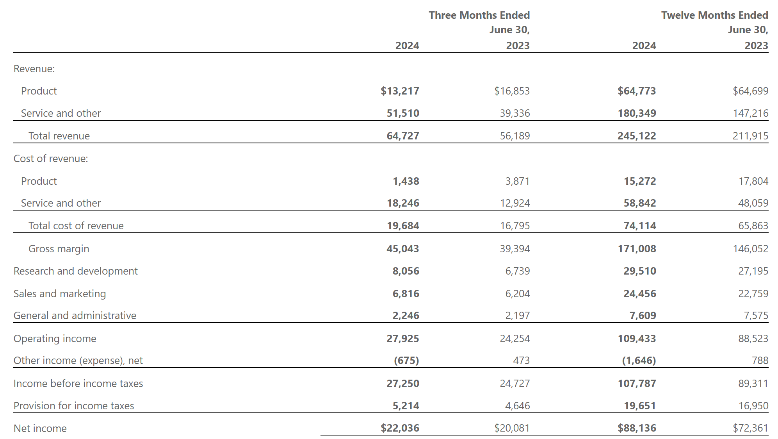This screenshot has width=778, height=439.
Task: Click the Operating income row label
Action: pyautogui.click(x=55, y=339)
